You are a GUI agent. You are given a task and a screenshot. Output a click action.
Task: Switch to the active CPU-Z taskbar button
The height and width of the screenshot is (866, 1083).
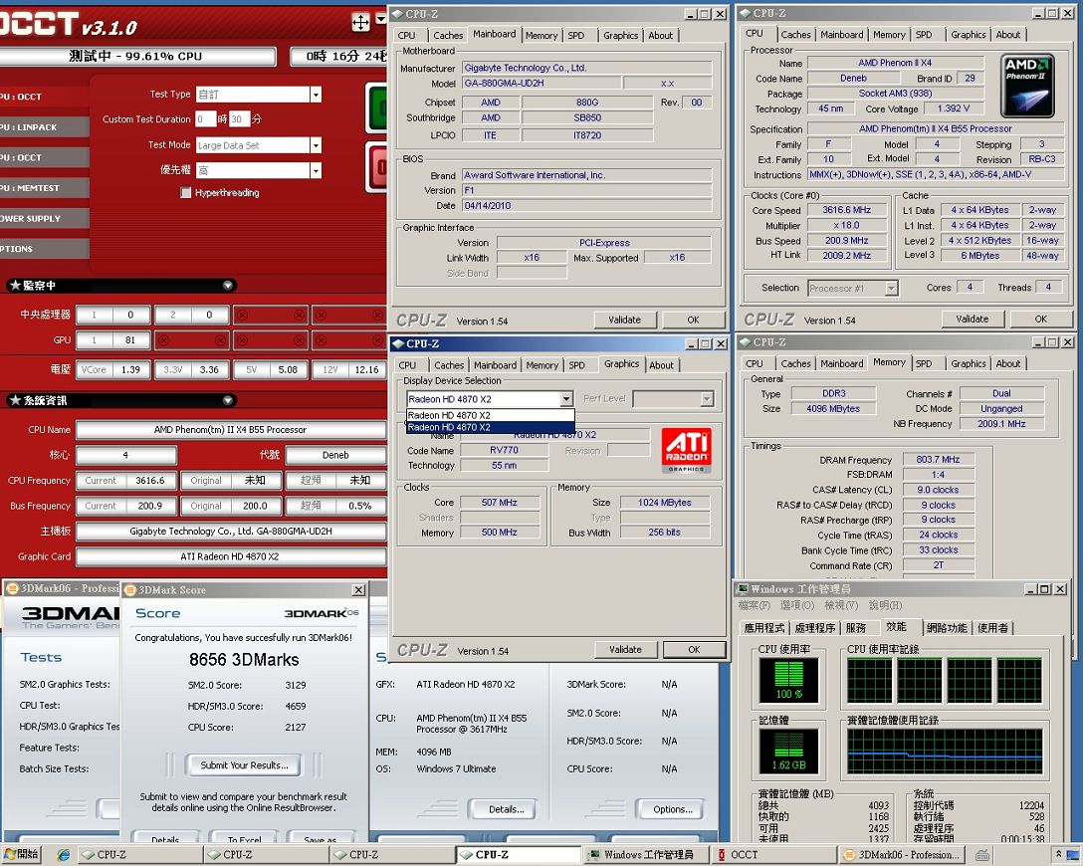click(518, 855)
